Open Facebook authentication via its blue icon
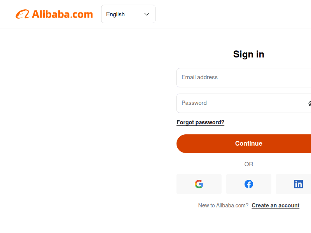The height and width of the screenshot is (233, 311). click(x=249, y=184)
